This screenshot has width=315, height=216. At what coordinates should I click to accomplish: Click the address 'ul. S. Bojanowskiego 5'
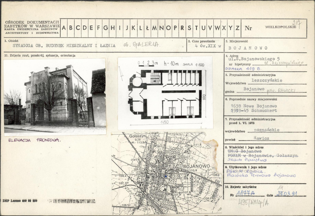(254, 59)
